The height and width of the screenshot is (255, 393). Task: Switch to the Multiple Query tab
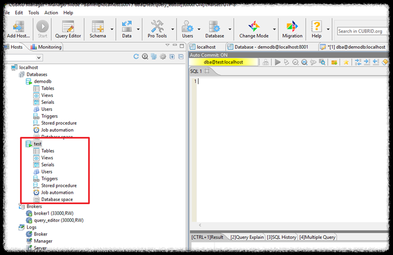tap(318, 237)
